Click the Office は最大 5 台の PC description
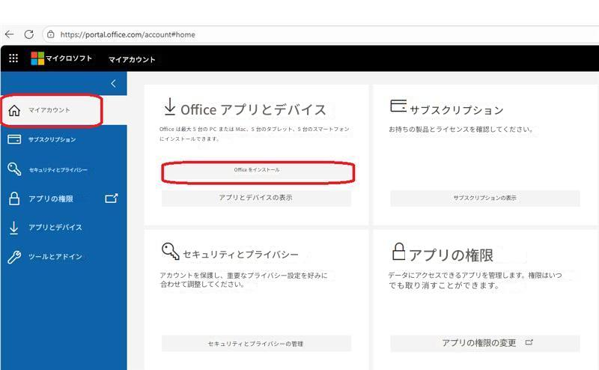The height and width of the screenshot is (370, 599). (255, 134)
